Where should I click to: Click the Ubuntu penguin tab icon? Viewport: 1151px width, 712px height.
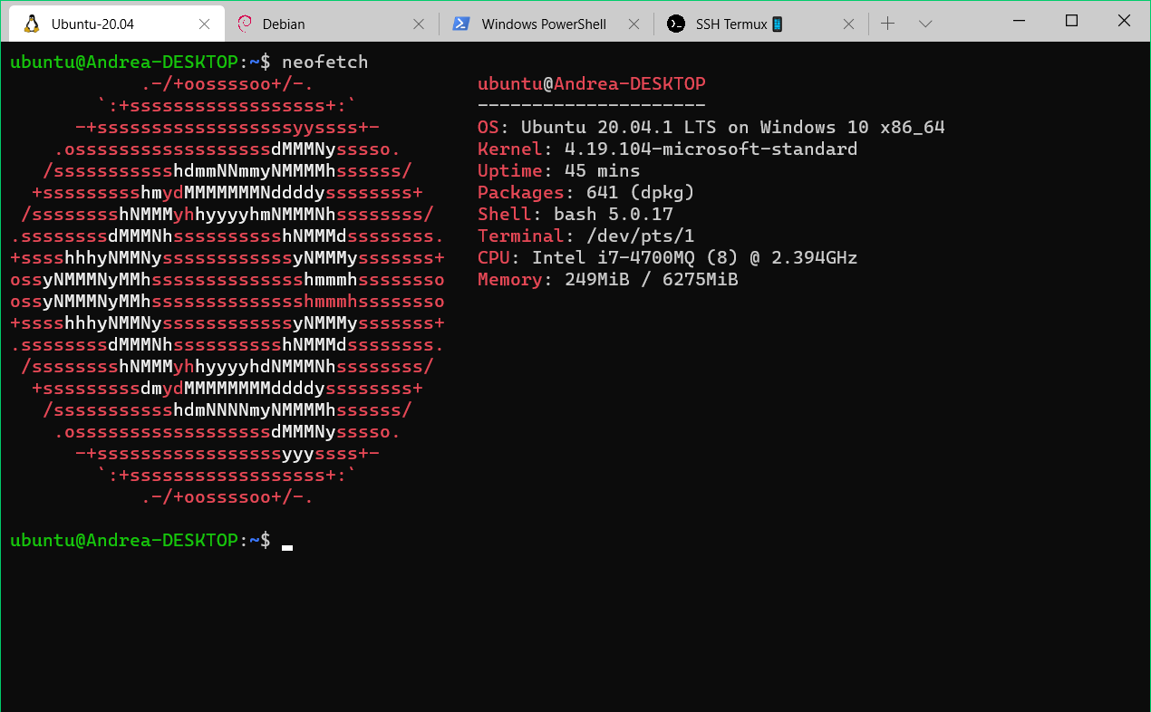point(32,24)
